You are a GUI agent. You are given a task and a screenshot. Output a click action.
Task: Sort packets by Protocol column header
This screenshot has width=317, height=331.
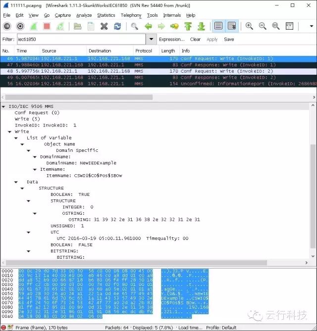pyautogui.click(x=146, y=51)
